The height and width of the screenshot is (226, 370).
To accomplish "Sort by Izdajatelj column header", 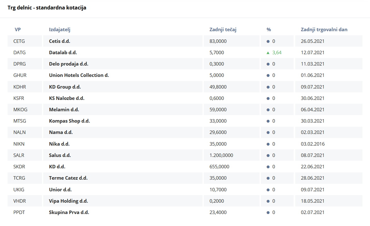I will 60,30.
